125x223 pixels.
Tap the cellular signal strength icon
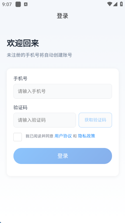coord(115,4)
